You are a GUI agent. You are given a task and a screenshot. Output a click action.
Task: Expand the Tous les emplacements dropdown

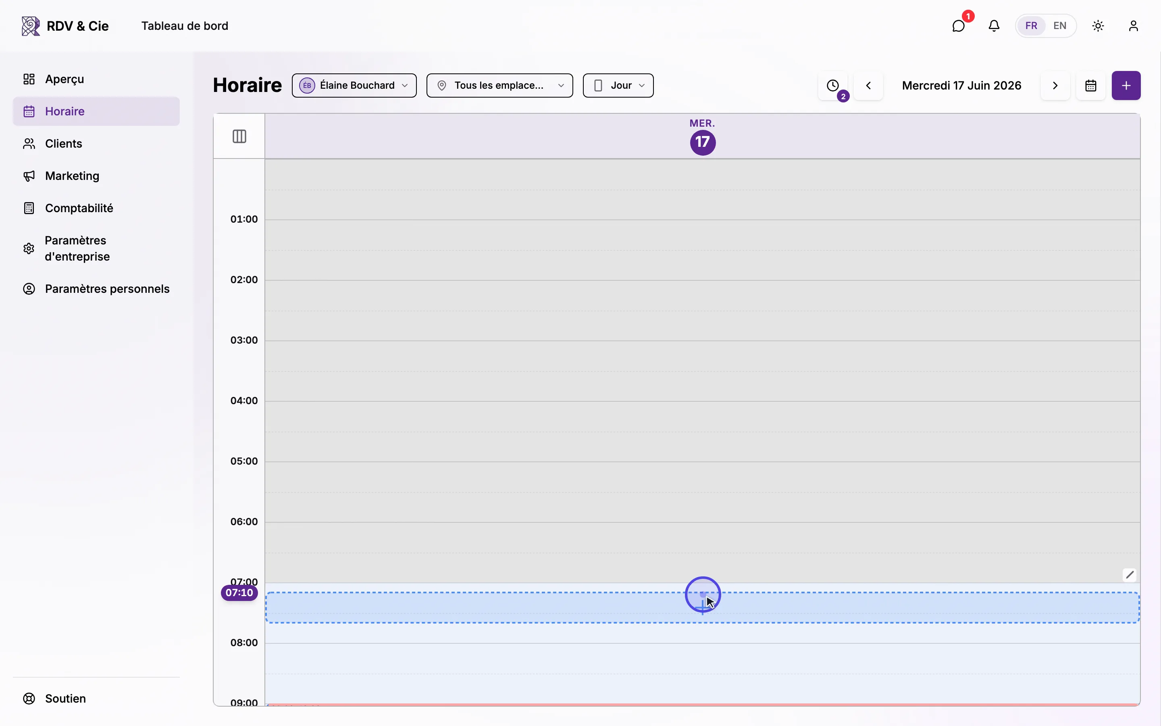coord(499,86)
